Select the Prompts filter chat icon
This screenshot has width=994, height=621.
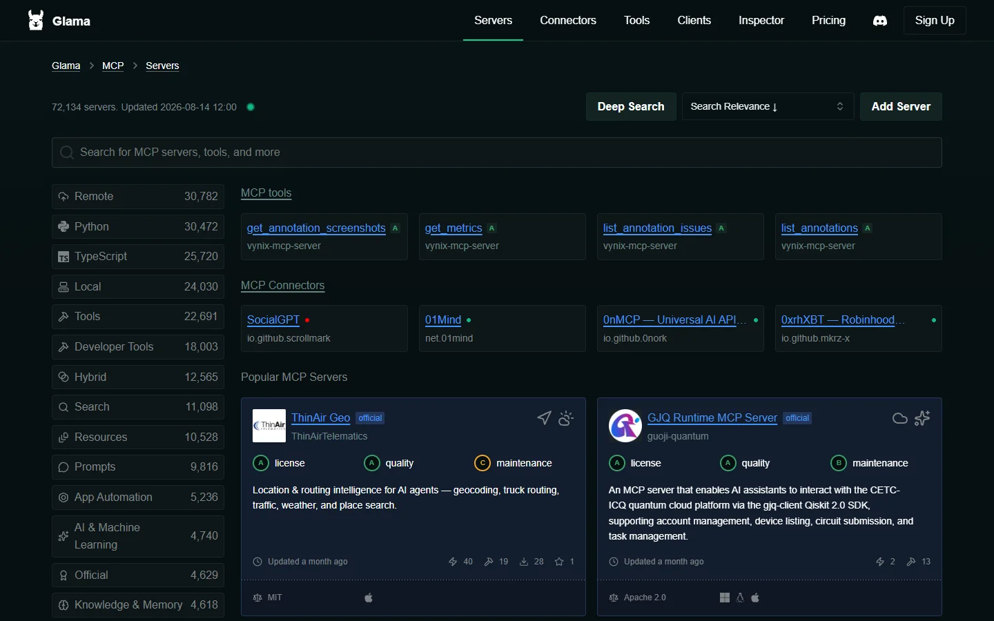tap(64, 467)
